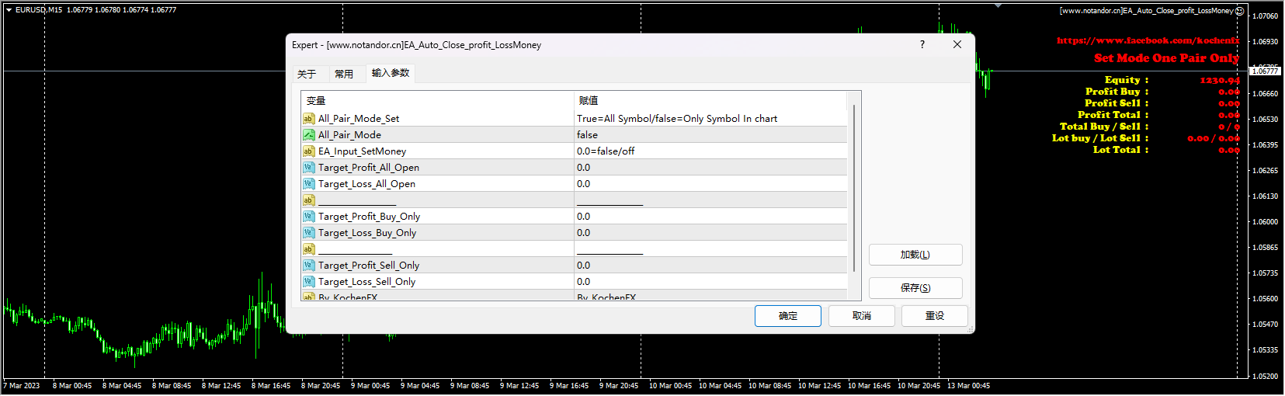Reset parameters using the 重设 button
Image resolution: width=1285 pixels, height=396 pixels.
pos(934,316)
